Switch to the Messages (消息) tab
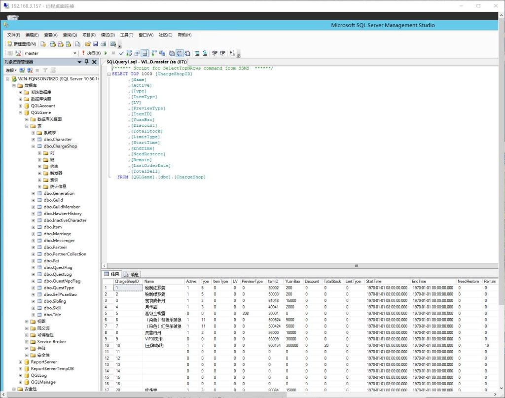The height and width of the screenshot is (398, 505). (132, 274)
